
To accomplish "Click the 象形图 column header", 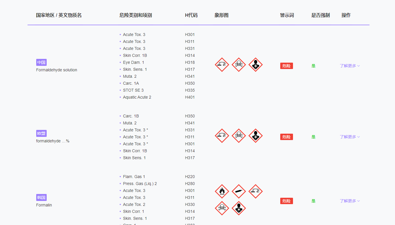I will (x=221, y=15).
